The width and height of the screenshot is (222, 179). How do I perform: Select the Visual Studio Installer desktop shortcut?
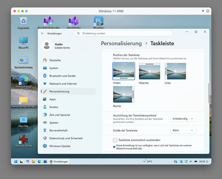(x=48, y=23)
